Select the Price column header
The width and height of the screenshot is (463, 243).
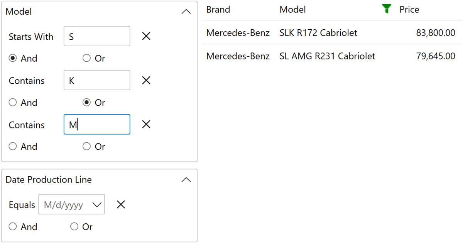coord(409,9)
